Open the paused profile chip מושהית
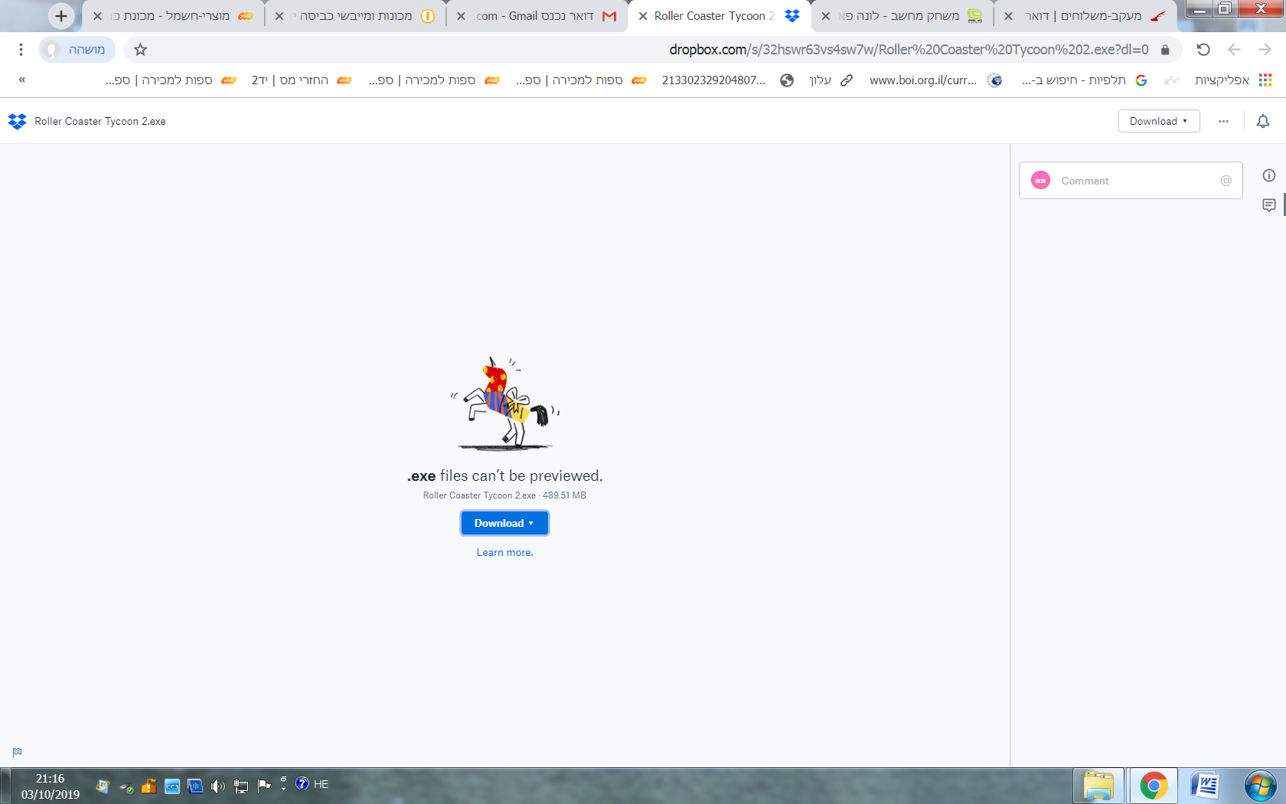Viewport: 1286px width, 804px height. click(x=77, y=50)
